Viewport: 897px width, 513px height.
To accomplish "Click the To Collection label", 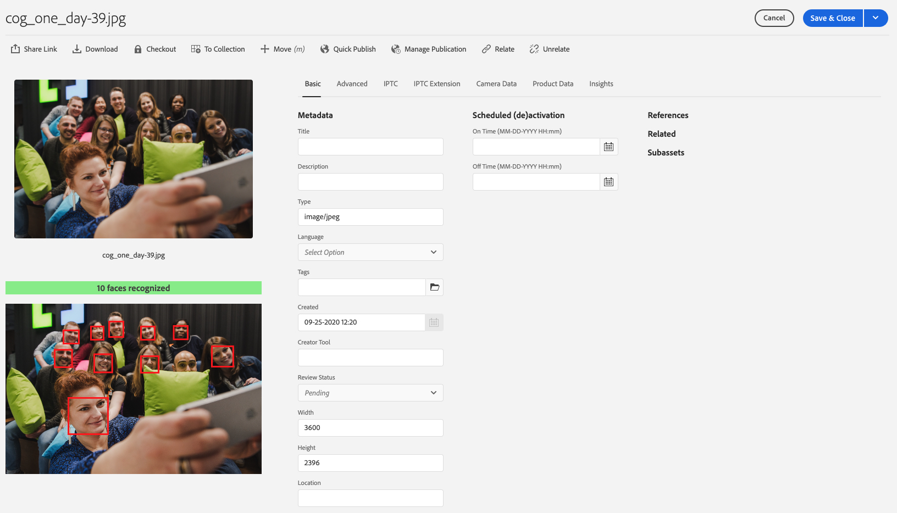I will [225, 49].
